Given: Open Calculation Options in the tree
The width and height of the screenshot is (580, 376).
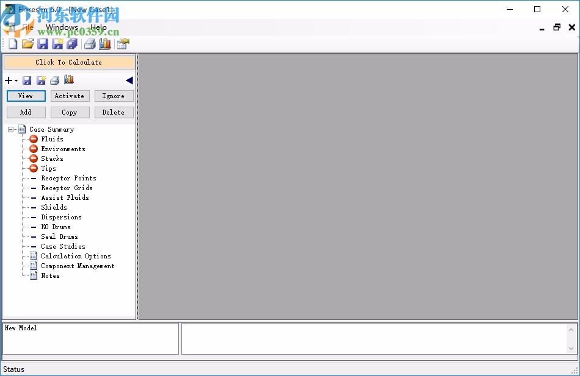Looking at the screenshot, I should (x=76, y=256).
